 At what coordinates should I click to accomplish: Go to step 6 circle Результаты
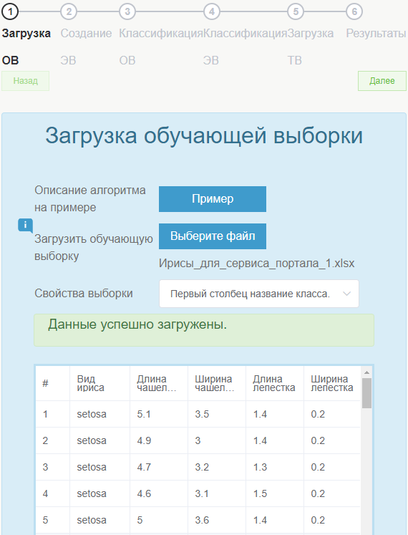pos(354,11)
